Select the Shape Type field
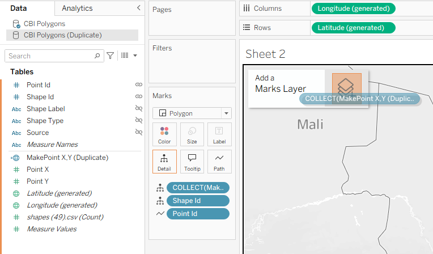 coord(45,121)
